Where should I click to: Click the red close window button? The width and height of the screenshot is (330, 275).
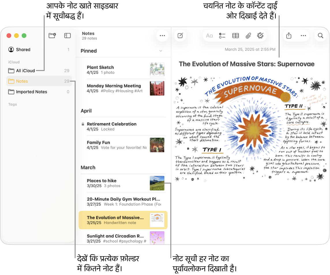coord(9,36)
